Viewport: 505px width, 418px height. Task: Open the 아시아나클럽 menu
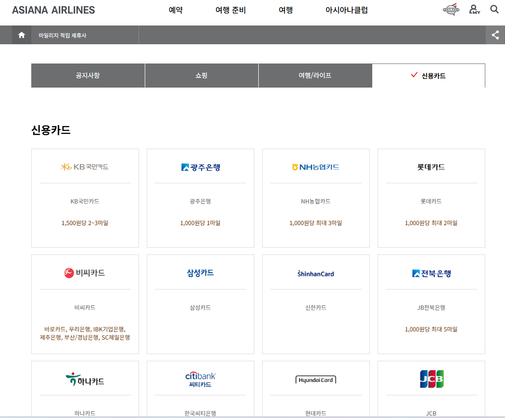[x=347, y=10]
